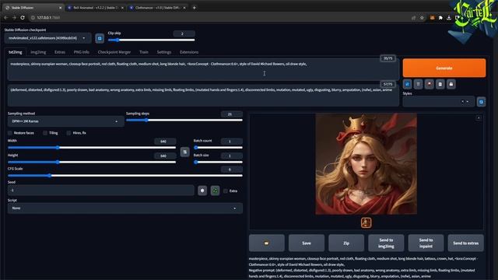Refresh the Styles list
498x280 pixels.
pos(481,102)
